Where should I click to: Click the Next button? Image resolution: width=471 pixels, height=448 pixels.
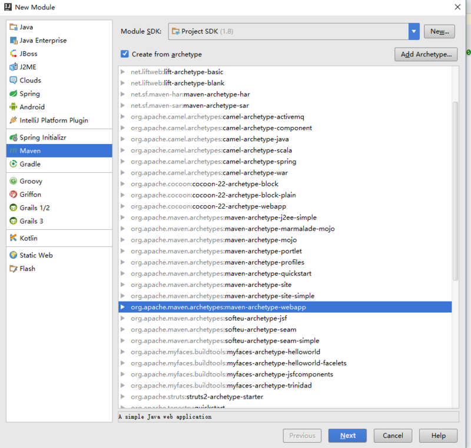(x=347, y=436)
